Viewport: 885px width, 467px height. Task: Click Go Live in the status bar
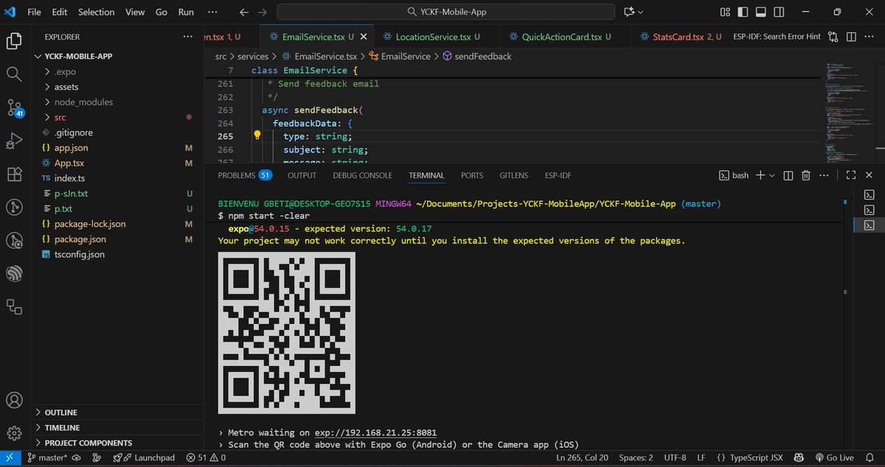(833, 457)
